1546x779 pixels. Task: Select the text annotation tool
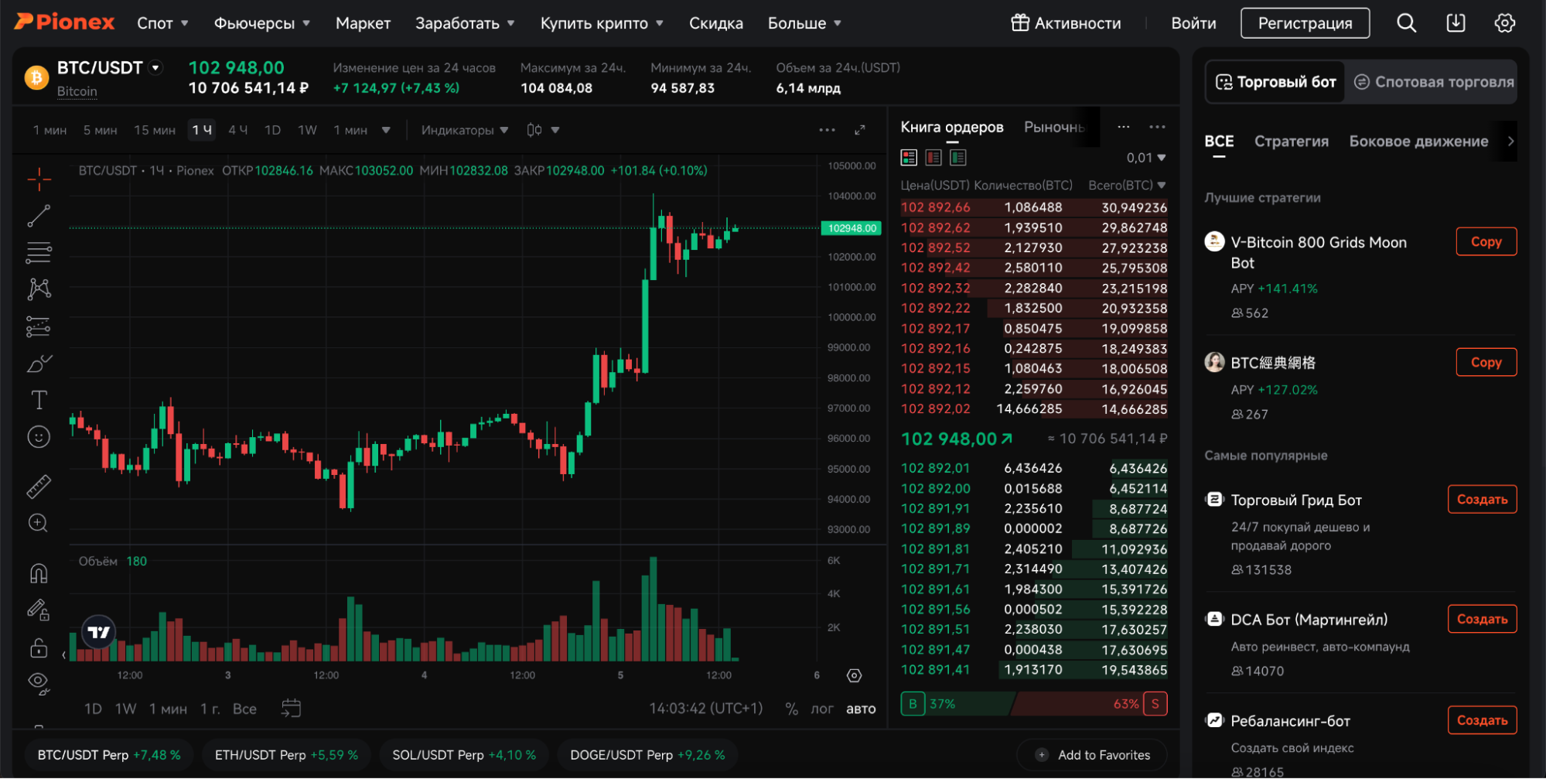[x=39, y=400]
